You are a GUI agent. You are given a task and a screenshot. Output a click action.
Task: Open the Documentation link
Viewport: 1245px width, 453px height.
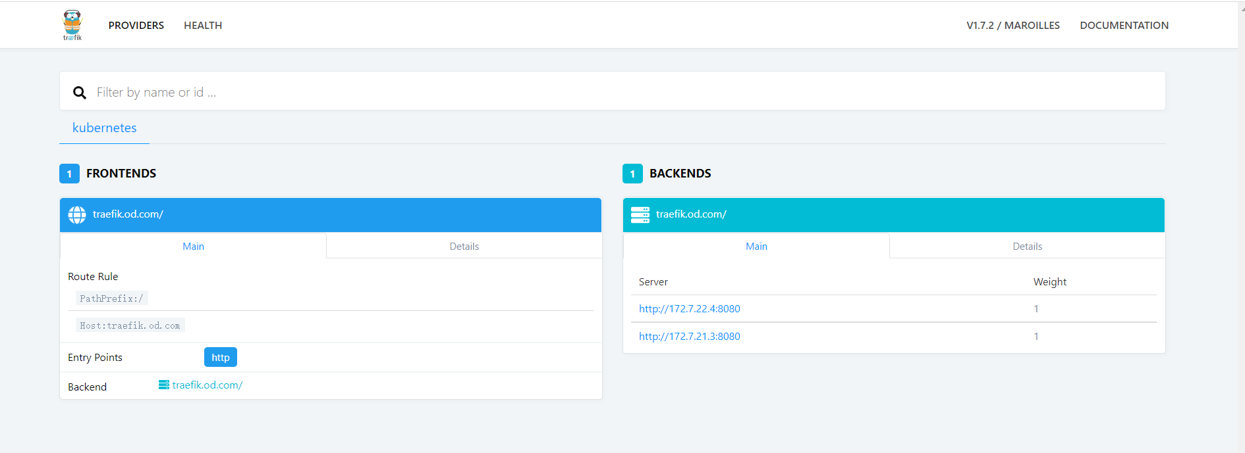tap(1124, 25)
